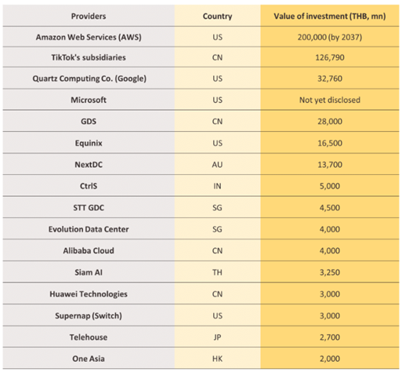This screenshot has width=402, height=372.
Task: Select the Microsoft provider cell
Action: tap(89, 100)
